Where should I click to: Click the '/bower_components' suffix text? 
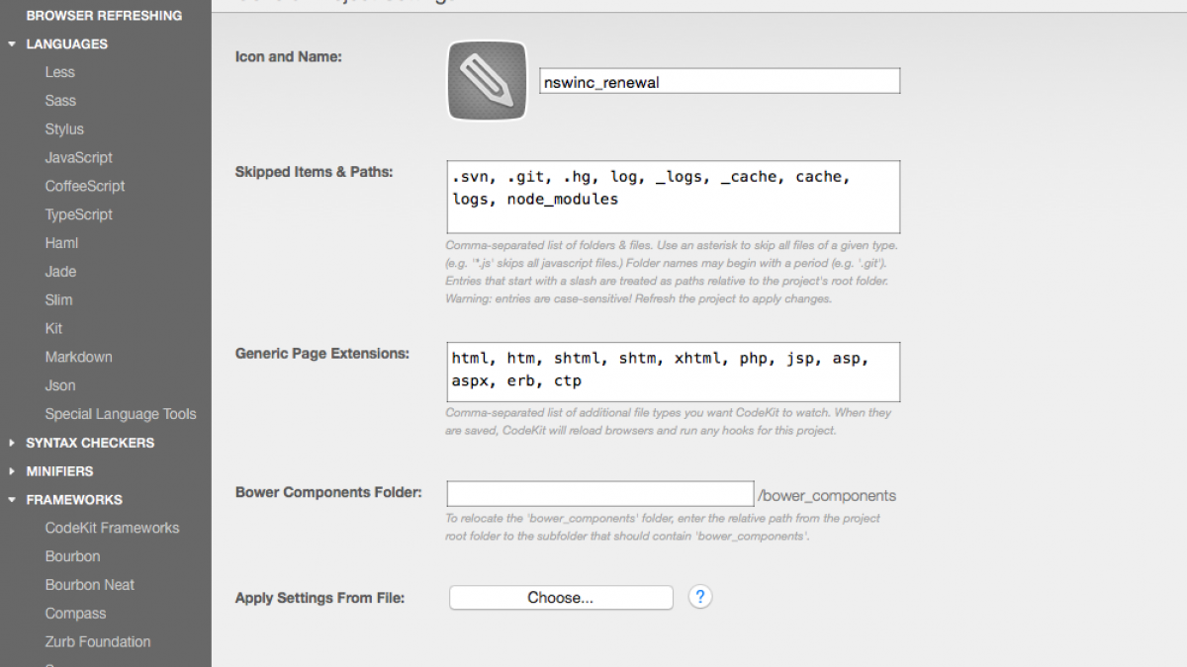(x=827, y=496)
